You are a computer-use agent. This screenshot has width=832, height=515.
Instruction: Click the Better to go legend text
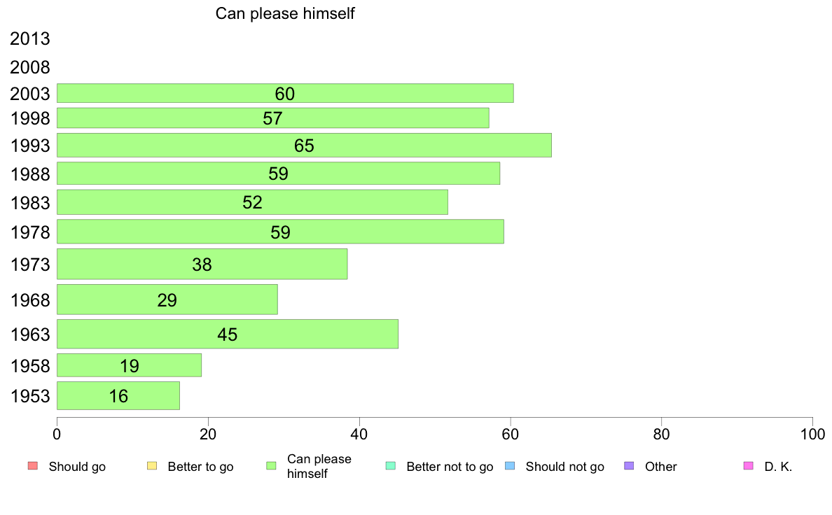[x=200, y=467]
